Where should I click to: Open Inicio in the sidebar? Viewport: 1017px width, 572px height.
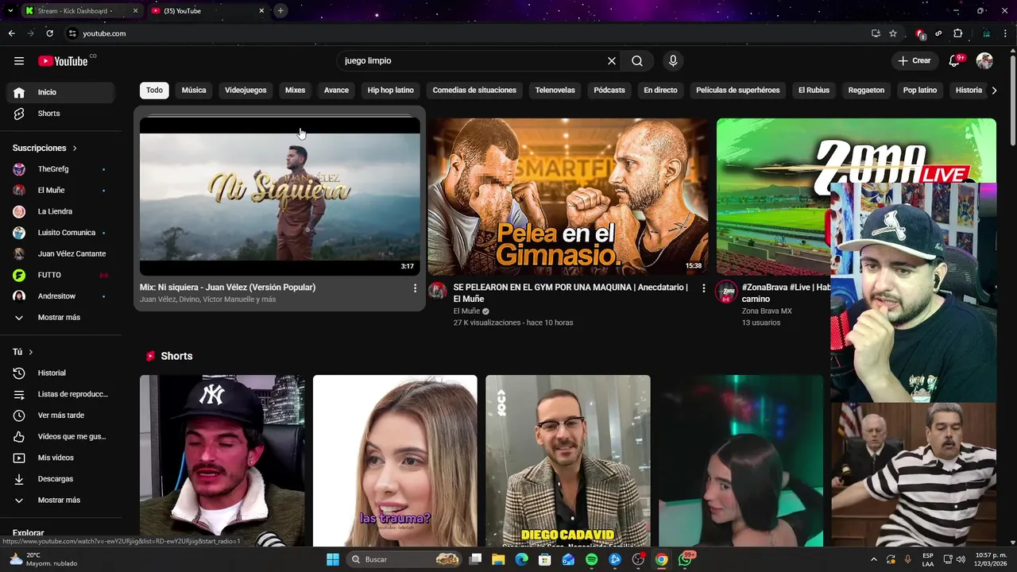click(62, 92)
